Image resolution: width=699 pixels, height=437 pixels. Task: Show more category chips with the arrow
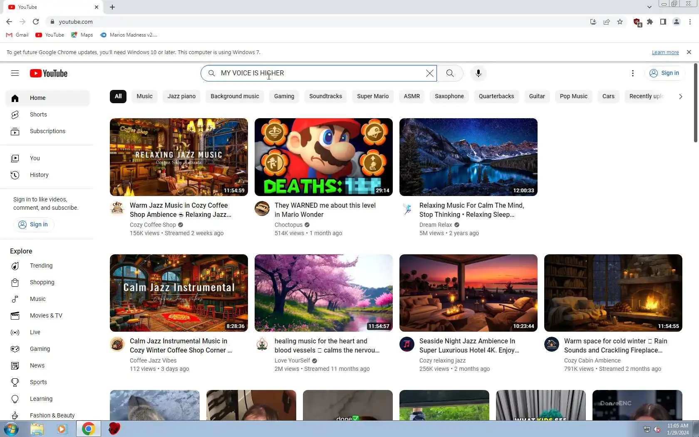681,97
